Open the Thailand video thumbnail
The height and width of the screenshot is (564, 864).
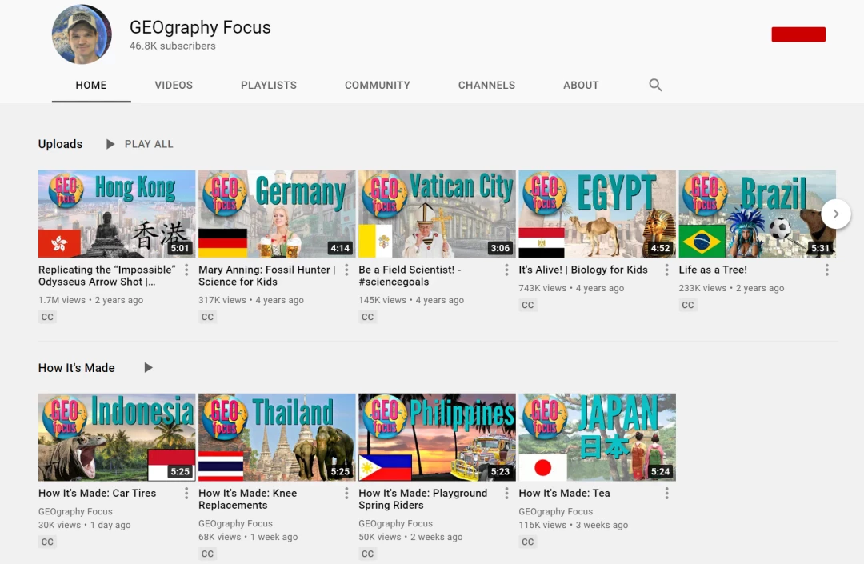click(x=277, y=438)
